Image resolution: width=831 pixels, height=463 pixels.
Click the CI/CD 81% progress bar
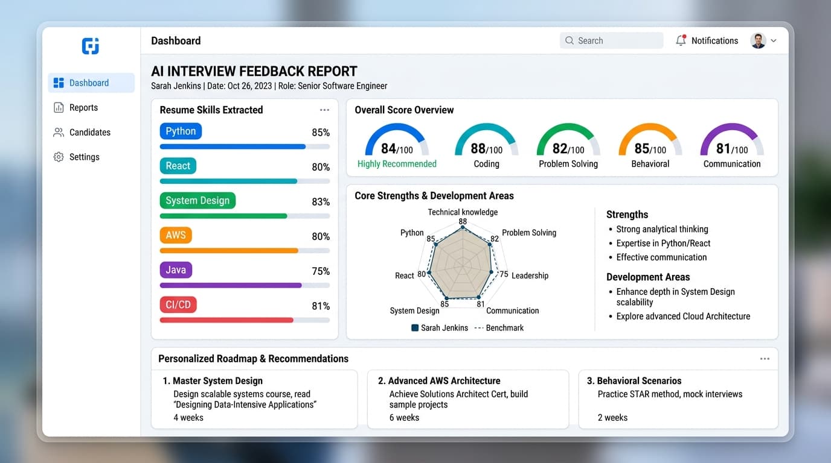[x=245, y=320]
